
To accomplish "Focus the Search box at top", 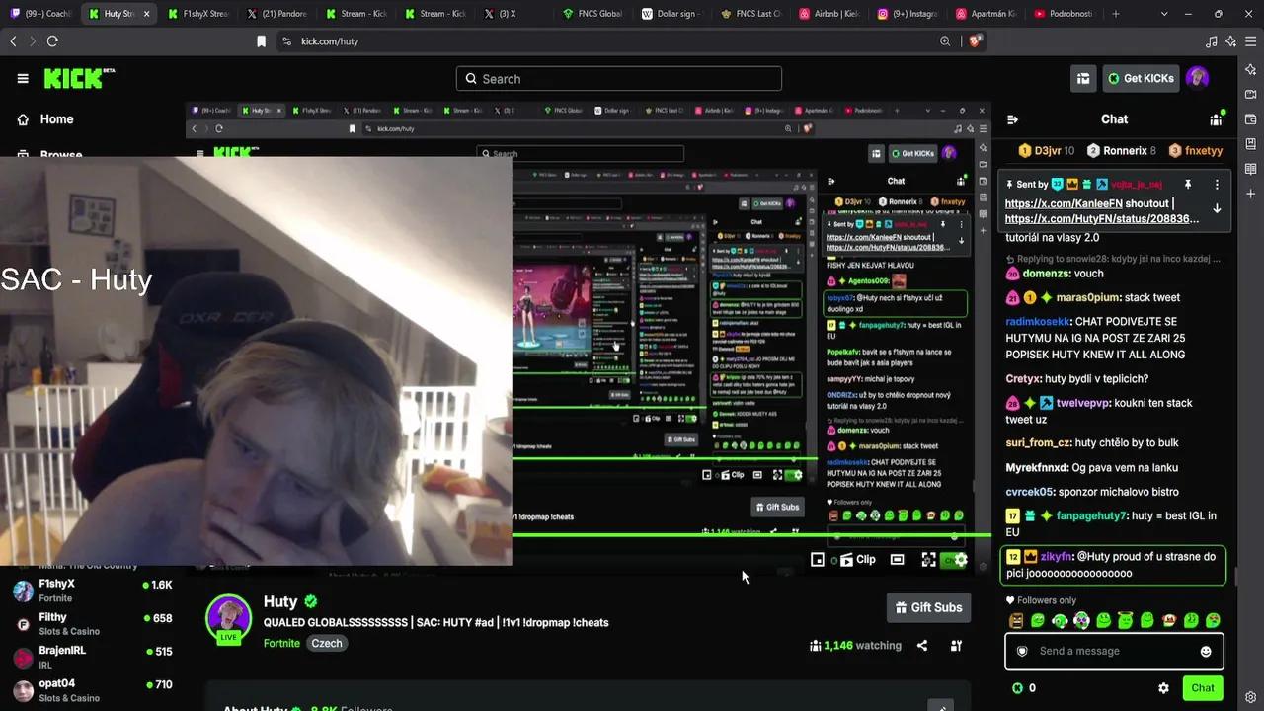I will [x=618, y=79].
